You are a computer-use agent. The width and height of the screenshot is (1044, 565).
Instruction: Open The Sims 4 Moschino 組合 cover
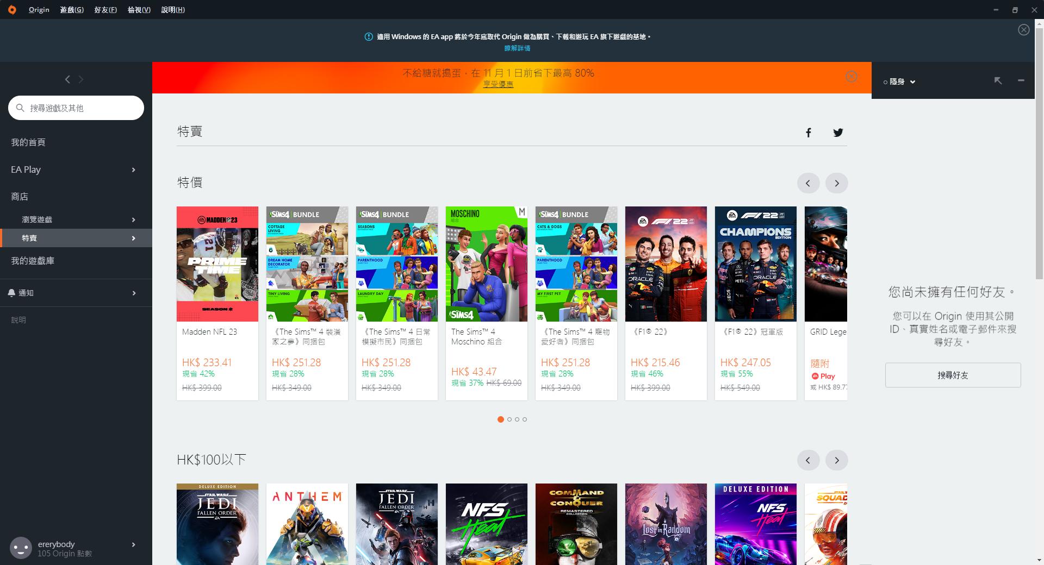click(x=487, y=264)
